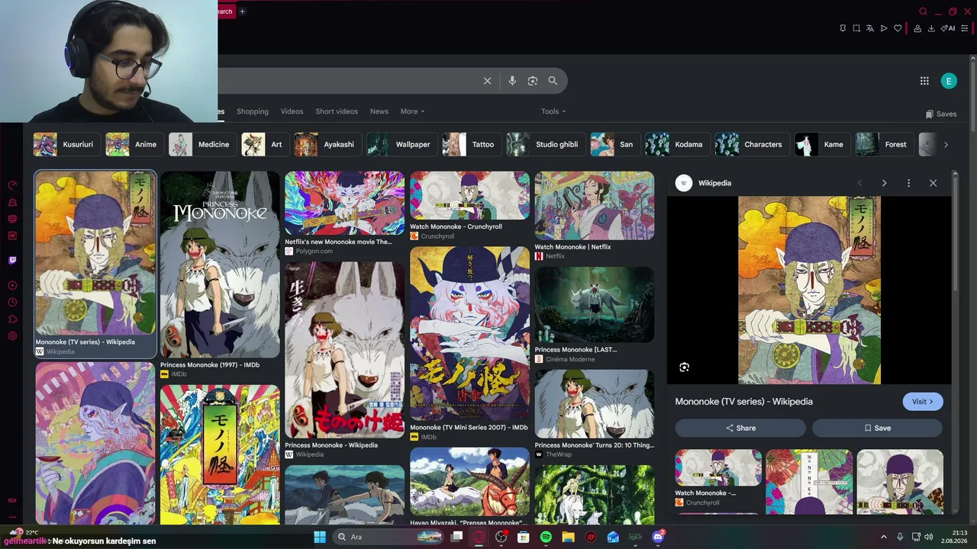Switch to the Shopping tab

tap(253, 111)
